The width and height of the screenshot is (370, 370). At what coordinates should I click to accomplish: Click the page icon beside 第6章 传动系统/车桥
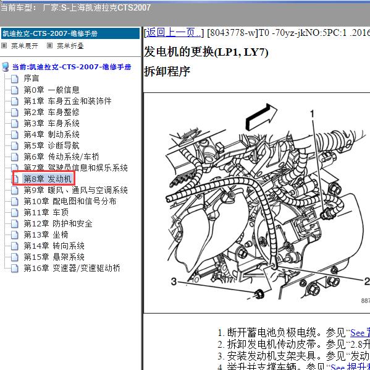15,157
